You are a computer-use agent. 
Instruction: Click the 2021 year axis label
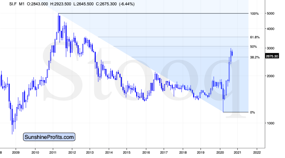point(237,153)
